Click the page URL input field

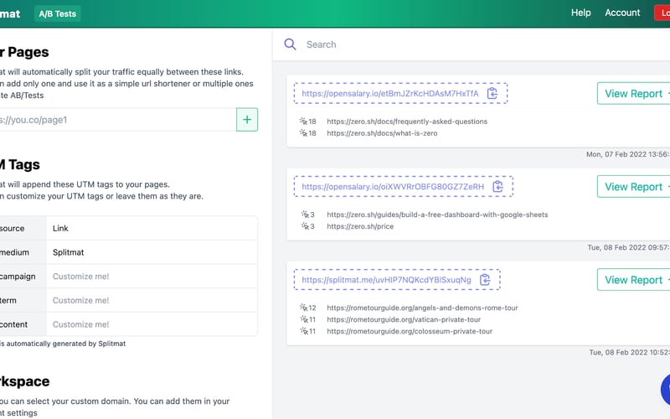pyautogui.click(x=117, y=120)
